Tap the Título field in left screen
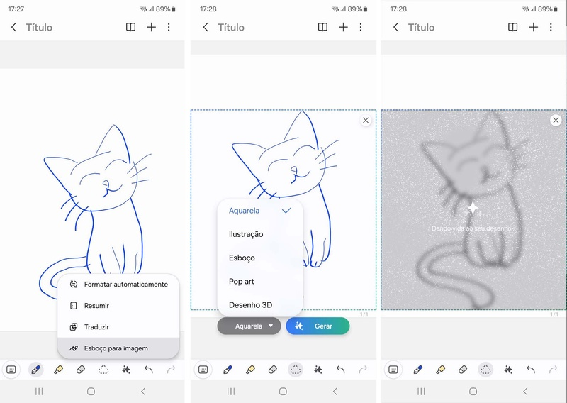Image resolution: width=567 pixels, height=403 pixels. [39, 28]
